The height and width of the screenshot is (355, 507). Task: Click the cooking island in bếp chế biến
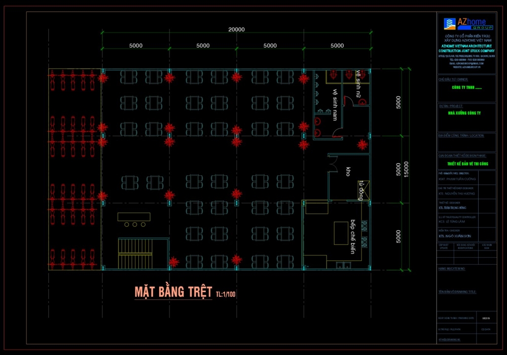click(341, 232)
